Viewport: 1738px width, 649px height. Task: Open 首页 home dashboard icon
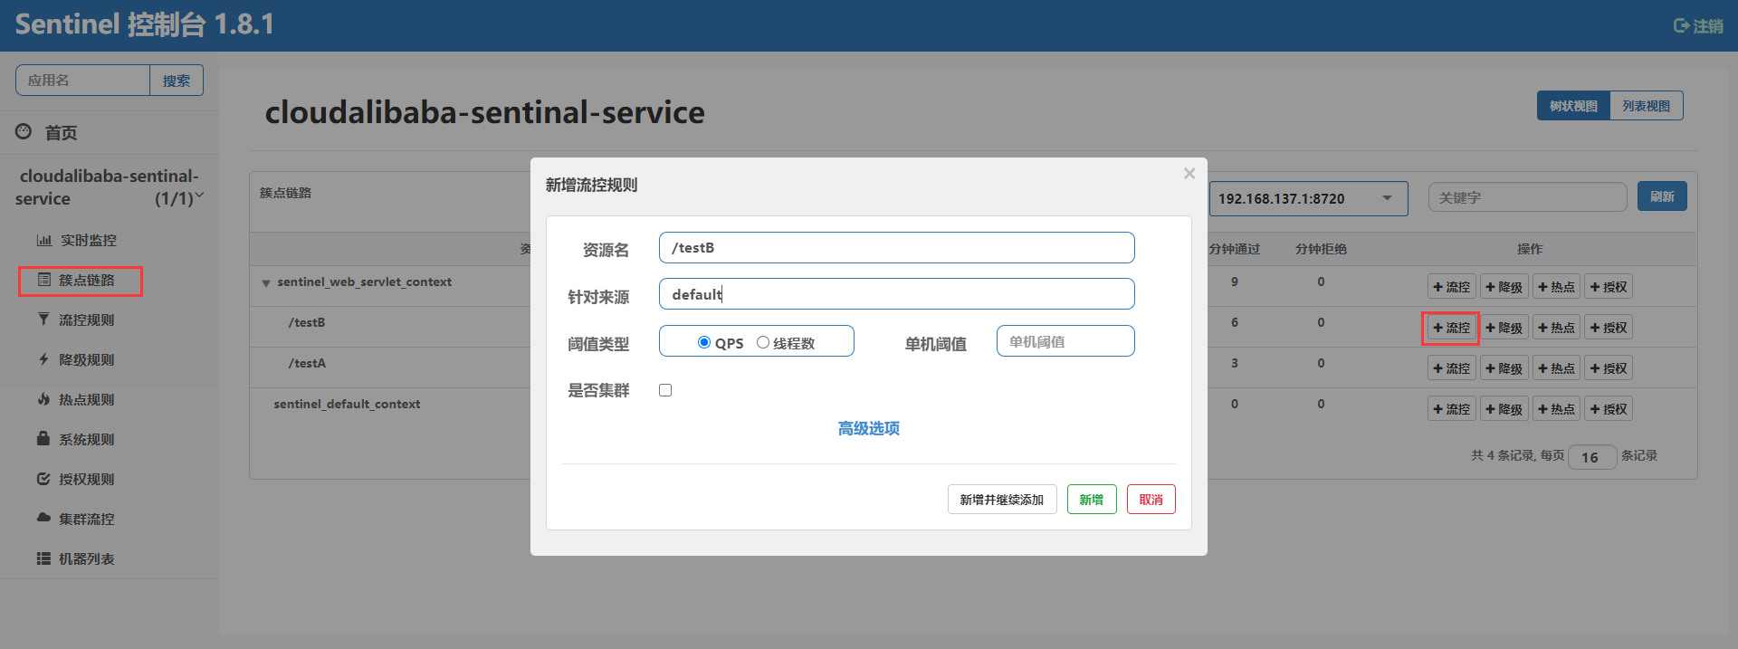[x=24, y=132]
